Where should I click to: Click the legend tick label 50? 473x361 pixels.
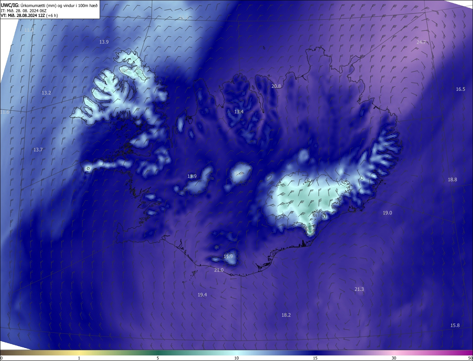470,358
